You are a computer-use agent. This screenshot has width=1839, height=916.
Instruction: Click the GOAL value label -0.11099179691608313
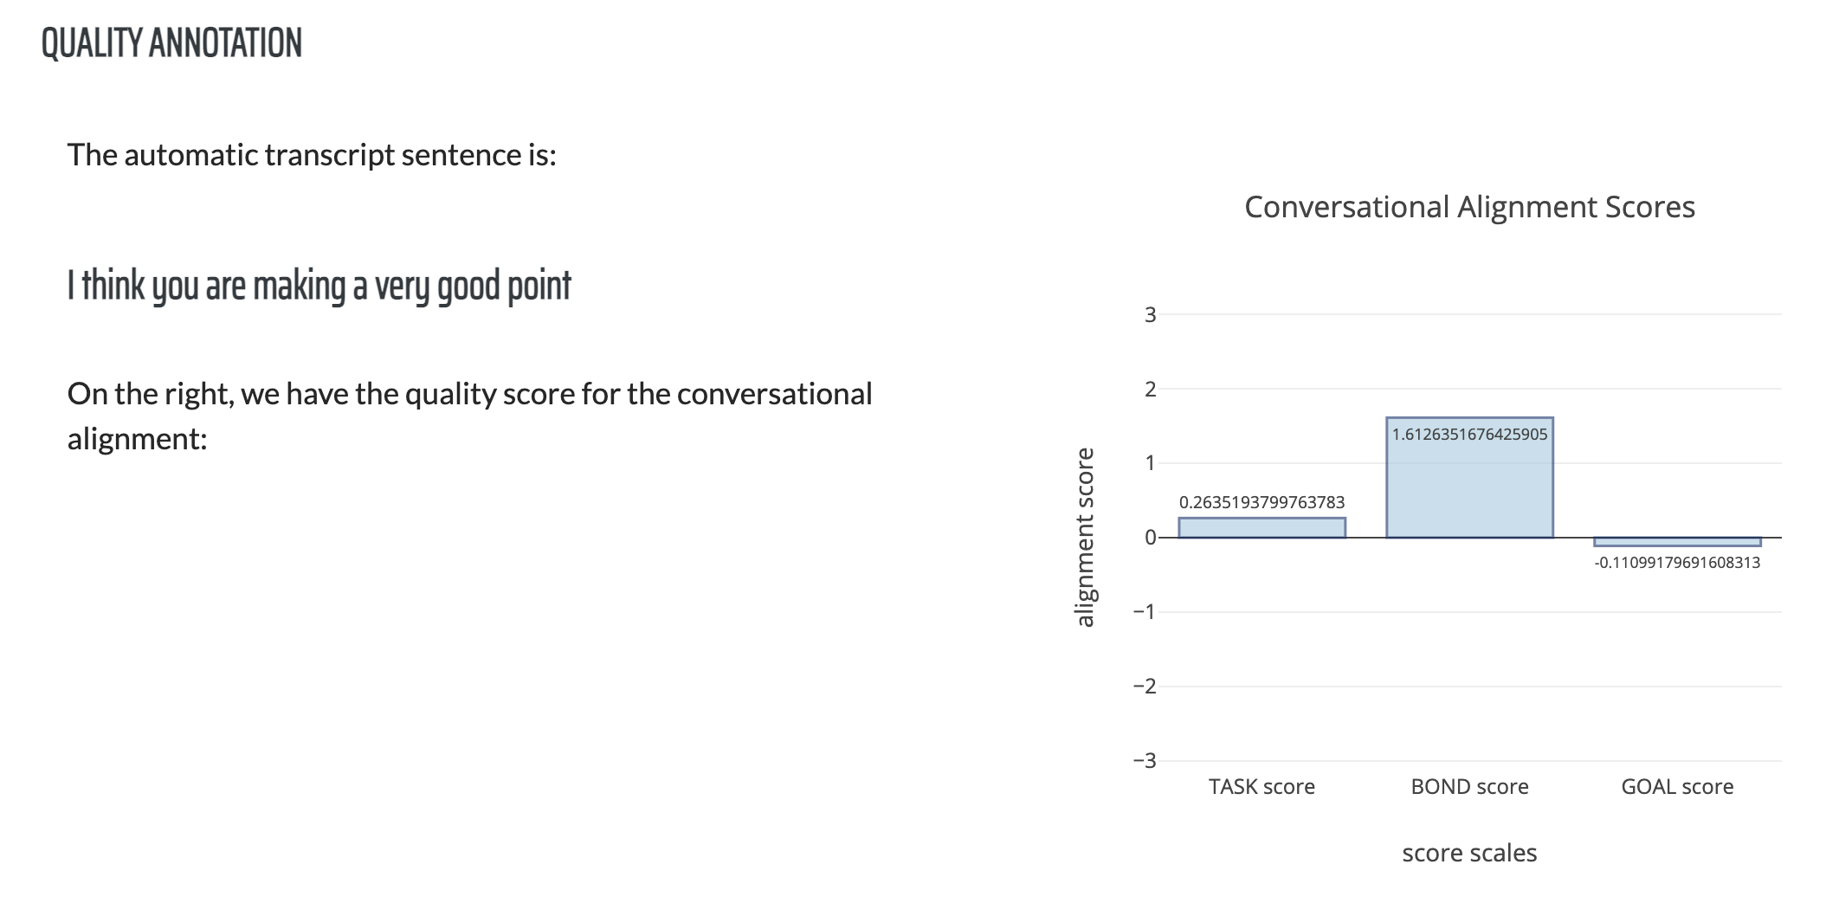point(1677,563)
